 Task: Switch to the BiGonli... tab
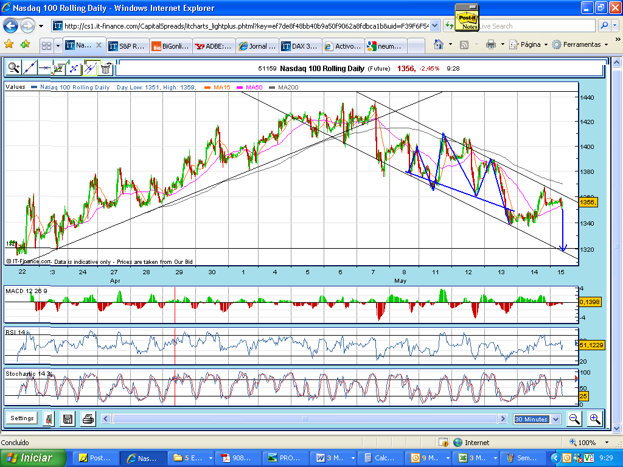[x=171, y=46]
